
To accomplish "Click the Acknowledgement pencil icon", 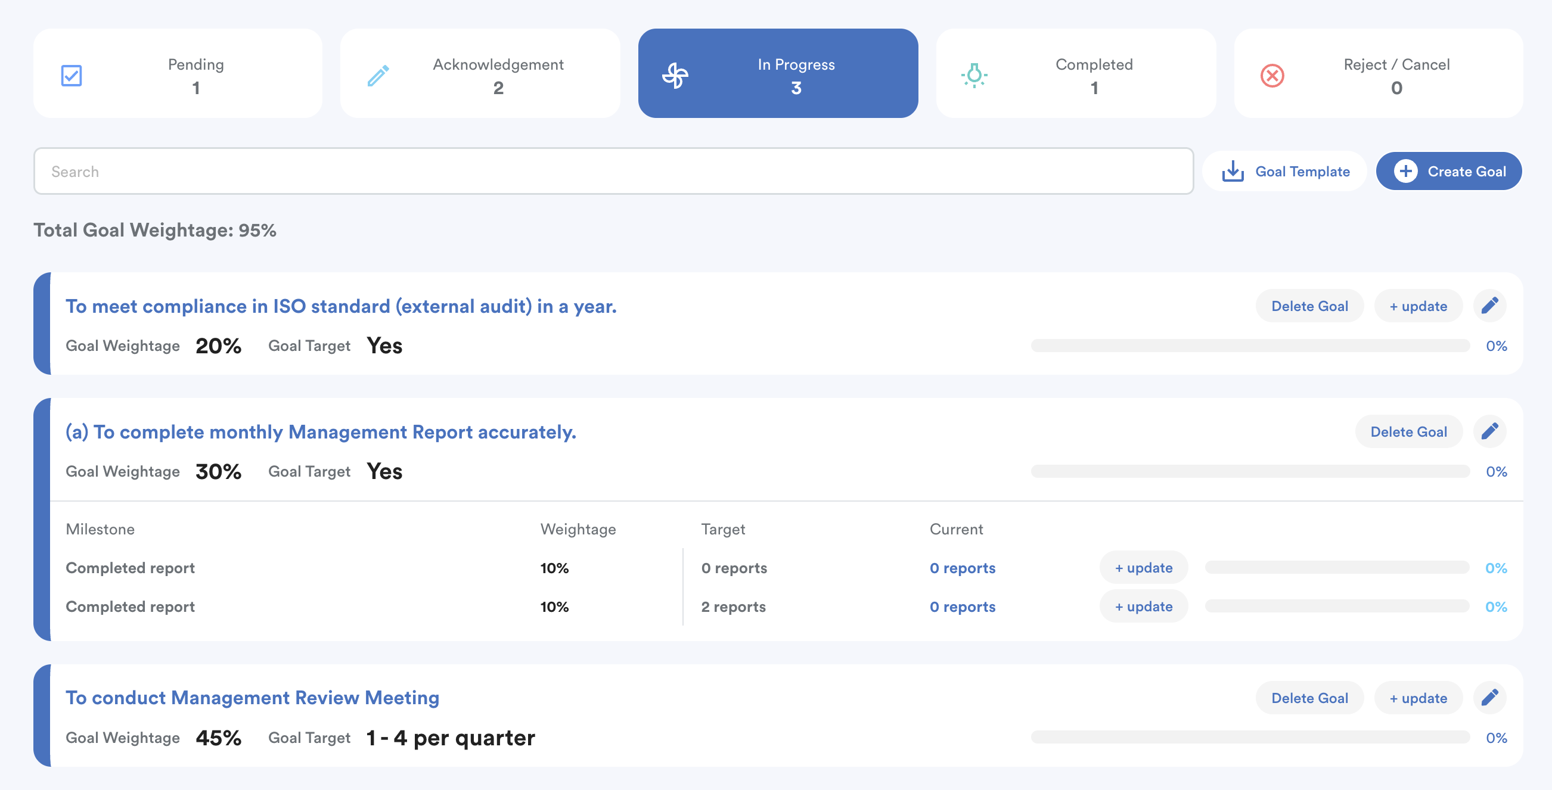I will 378,75.
